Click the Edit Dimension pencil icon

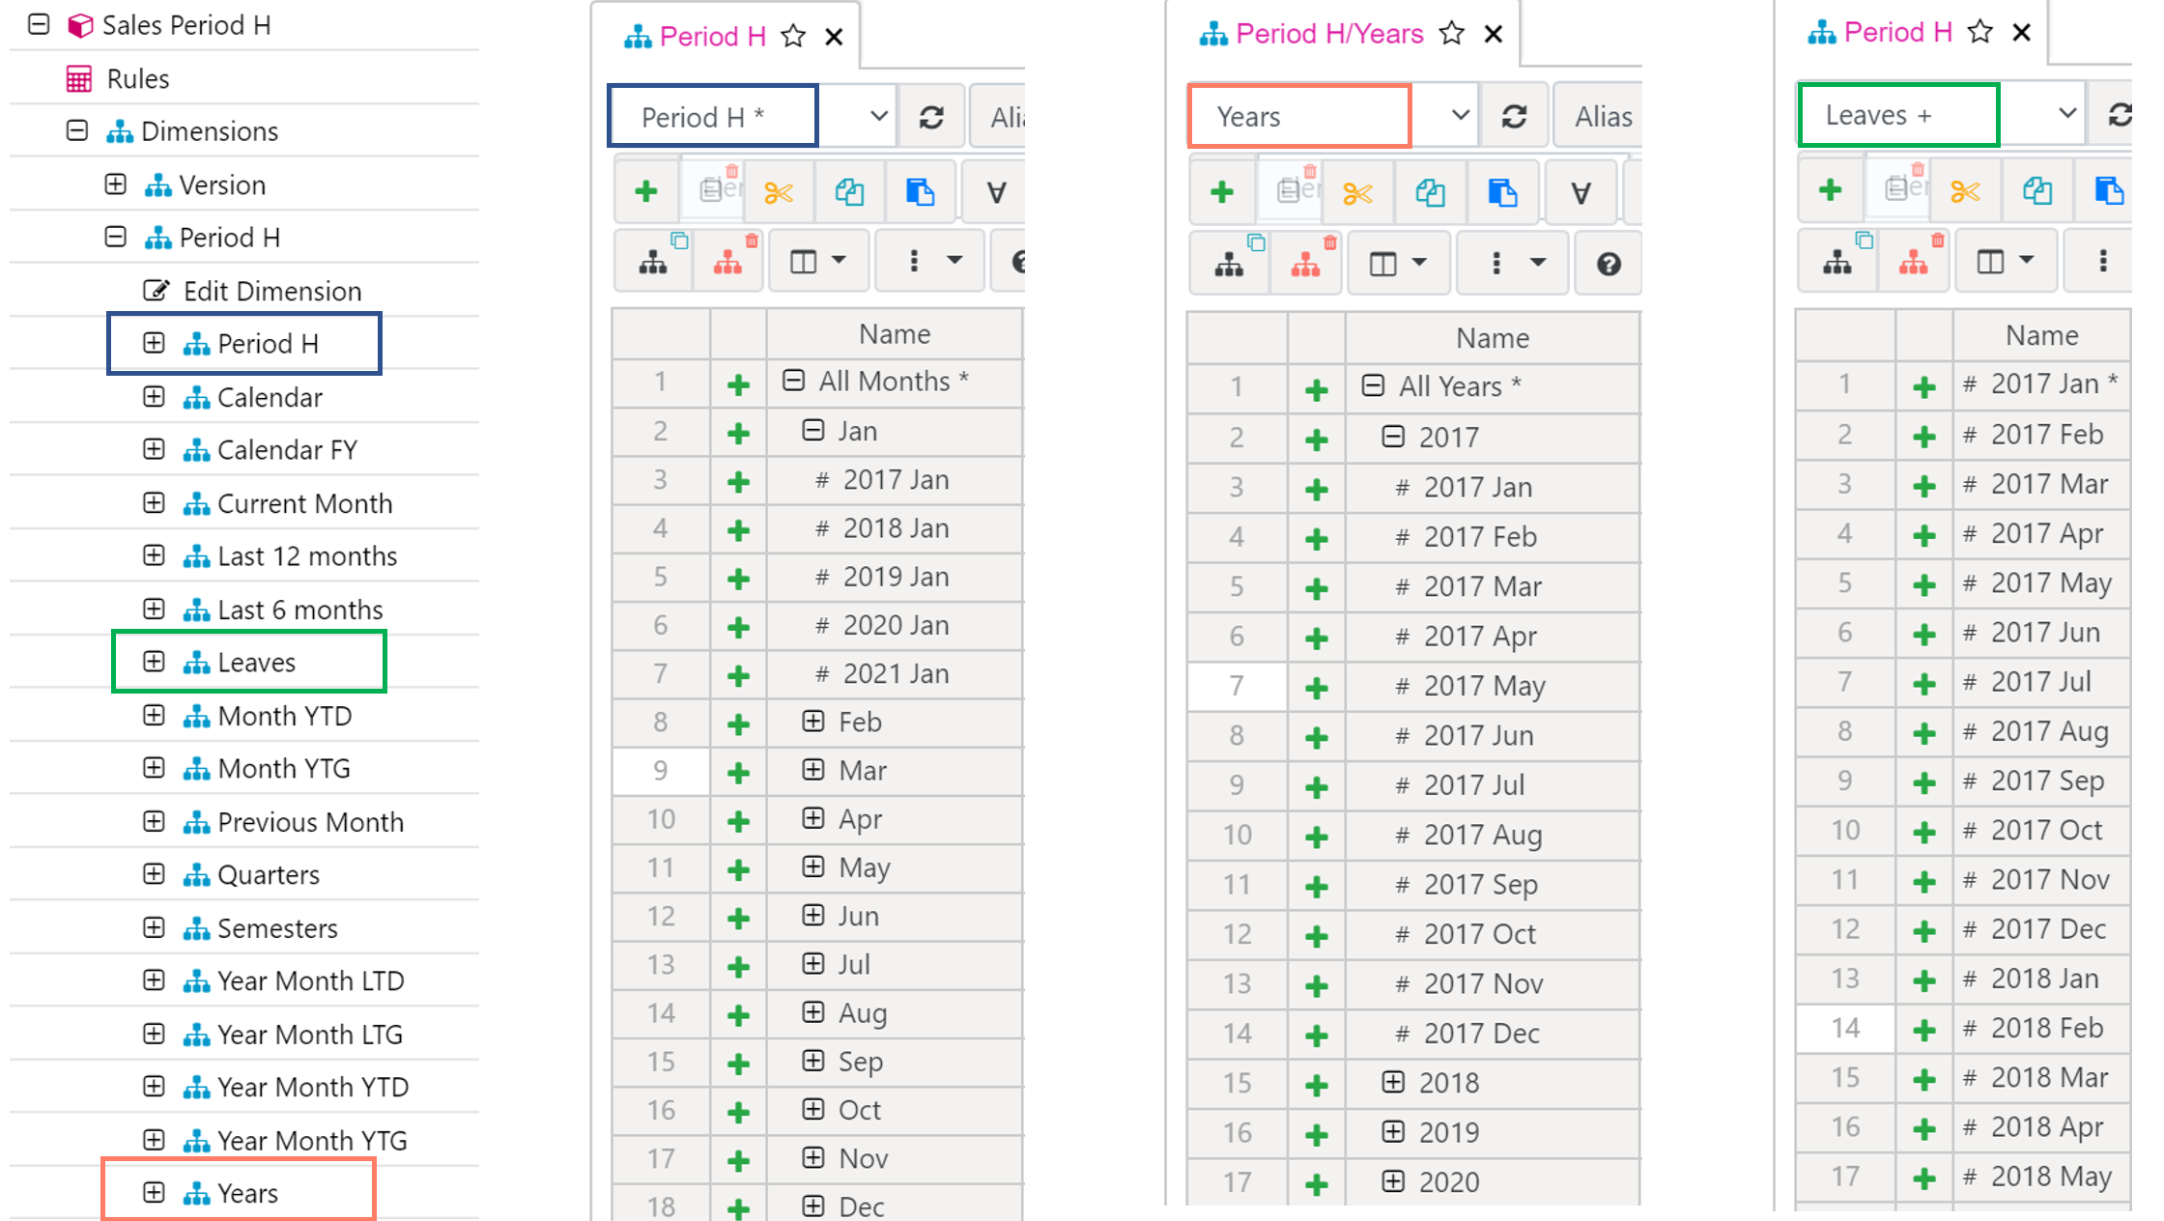tap(157, 291)
